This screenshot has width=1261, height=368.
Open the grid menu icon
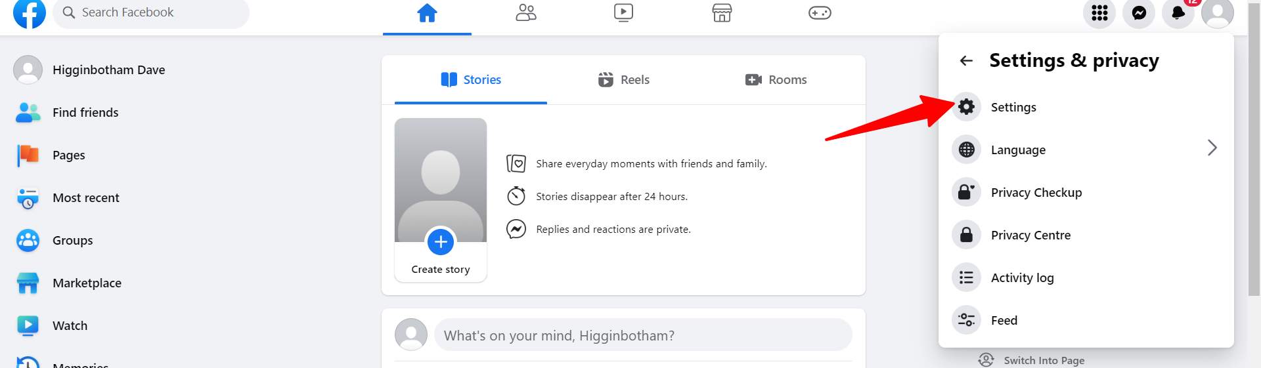pos(1099,13)
